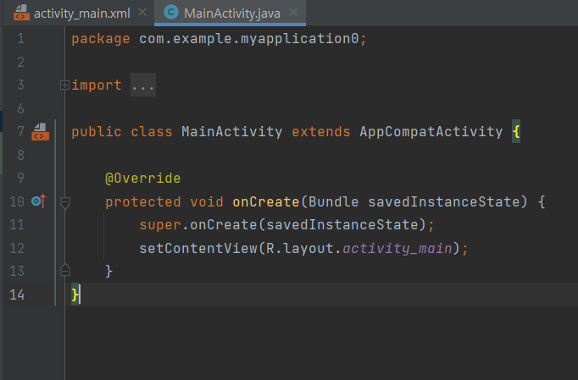Image resolution: width=578 pixels, height=380 pixels.
Task: Click the public keyword on line 7
Action: pyautogui.click(x=97, y=132)
